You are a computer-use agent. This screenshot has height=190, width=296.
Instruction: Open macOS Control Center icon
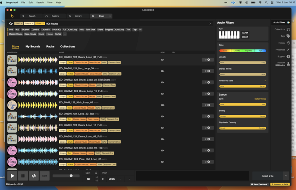click(x=272, y=3)
